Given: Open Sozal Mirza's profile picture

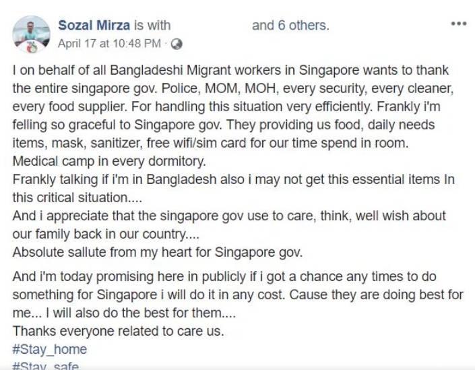Looking at the screenshot, I should pos(31,34).
